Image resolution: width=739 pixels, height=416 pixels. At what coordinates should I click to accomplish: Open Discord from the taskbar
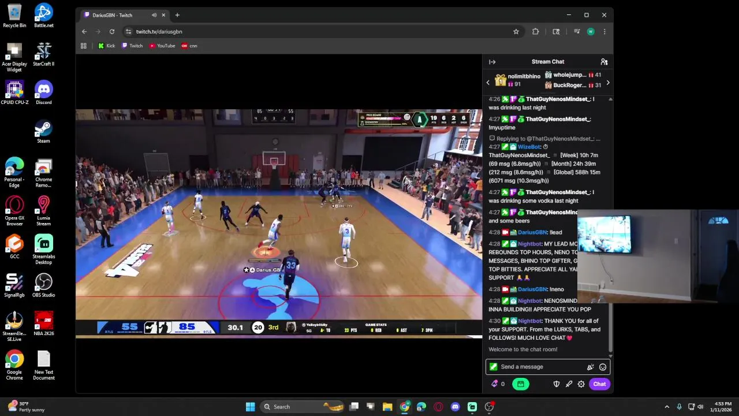[455, 407]
